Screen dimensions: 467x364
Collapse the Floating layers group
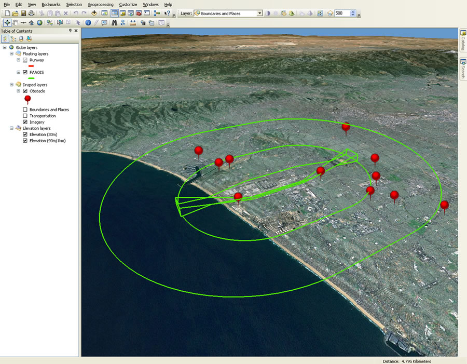click(12, 53)
